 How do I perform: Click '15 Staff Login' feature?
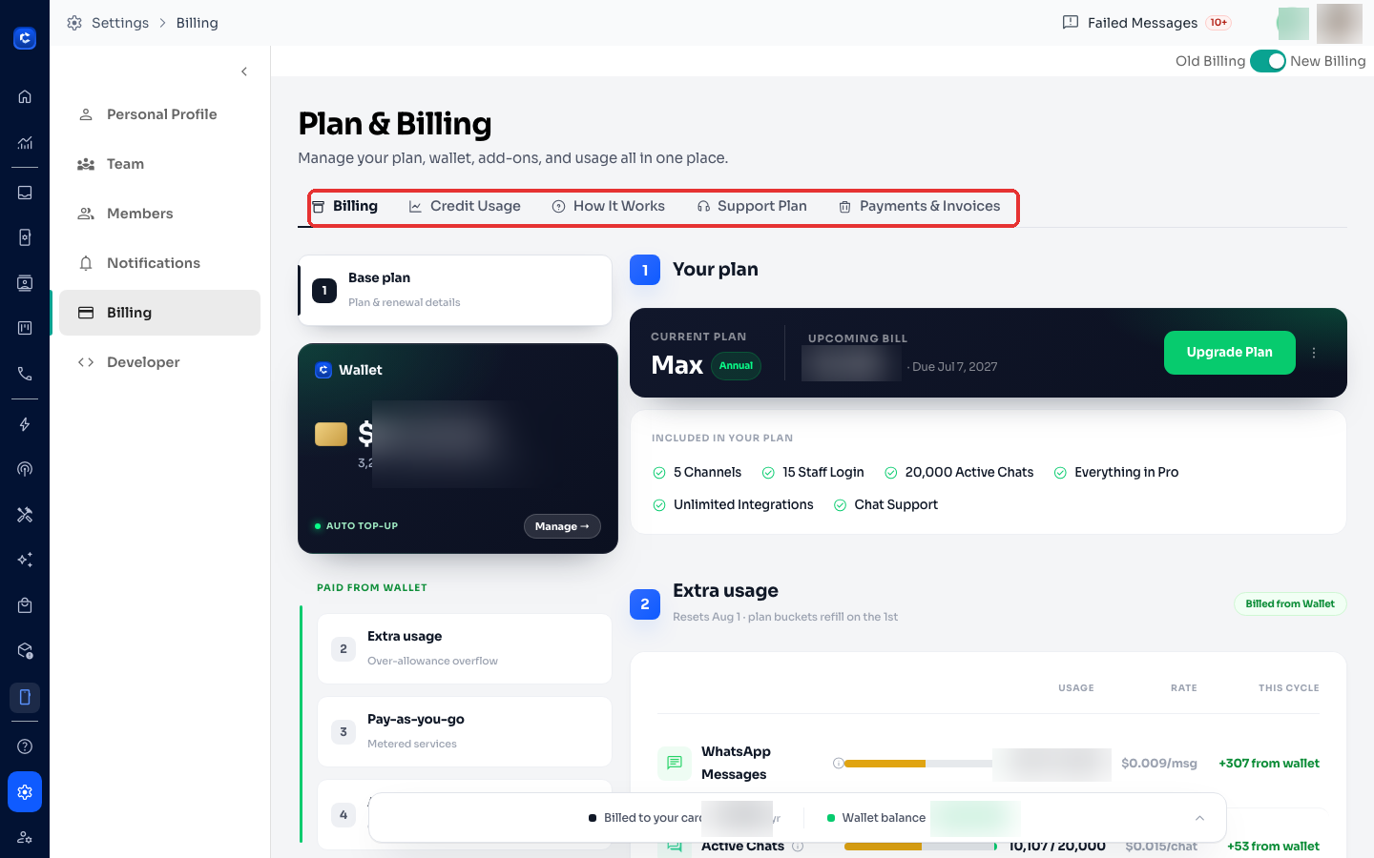click(x=813, y=473)
